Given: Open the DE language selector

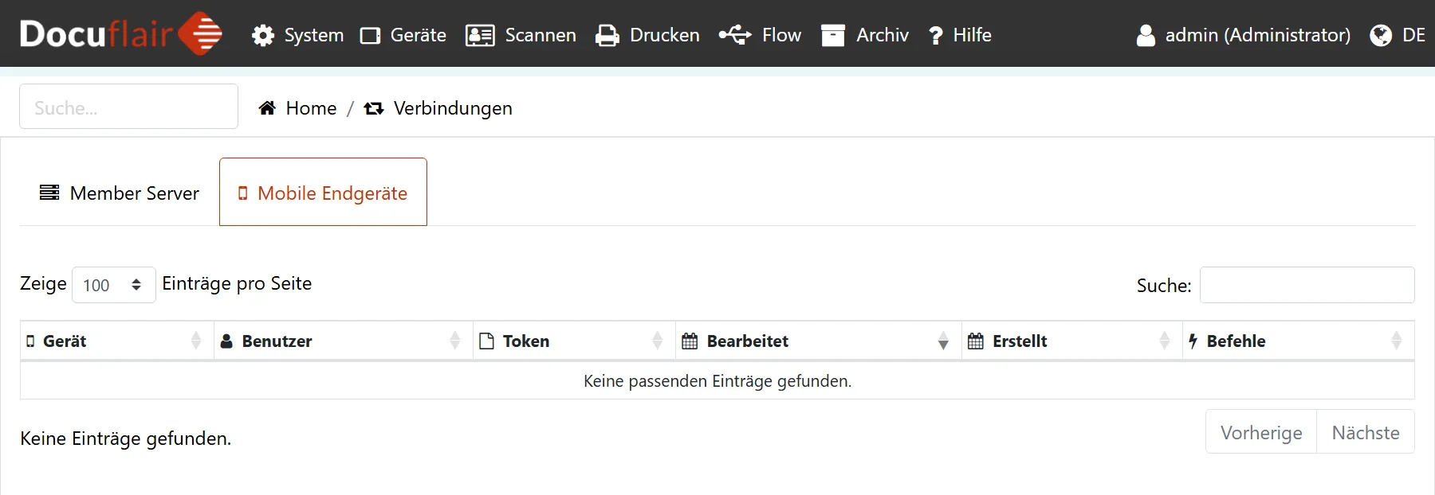Looking at the screenshot, I should click(1398, 36).
